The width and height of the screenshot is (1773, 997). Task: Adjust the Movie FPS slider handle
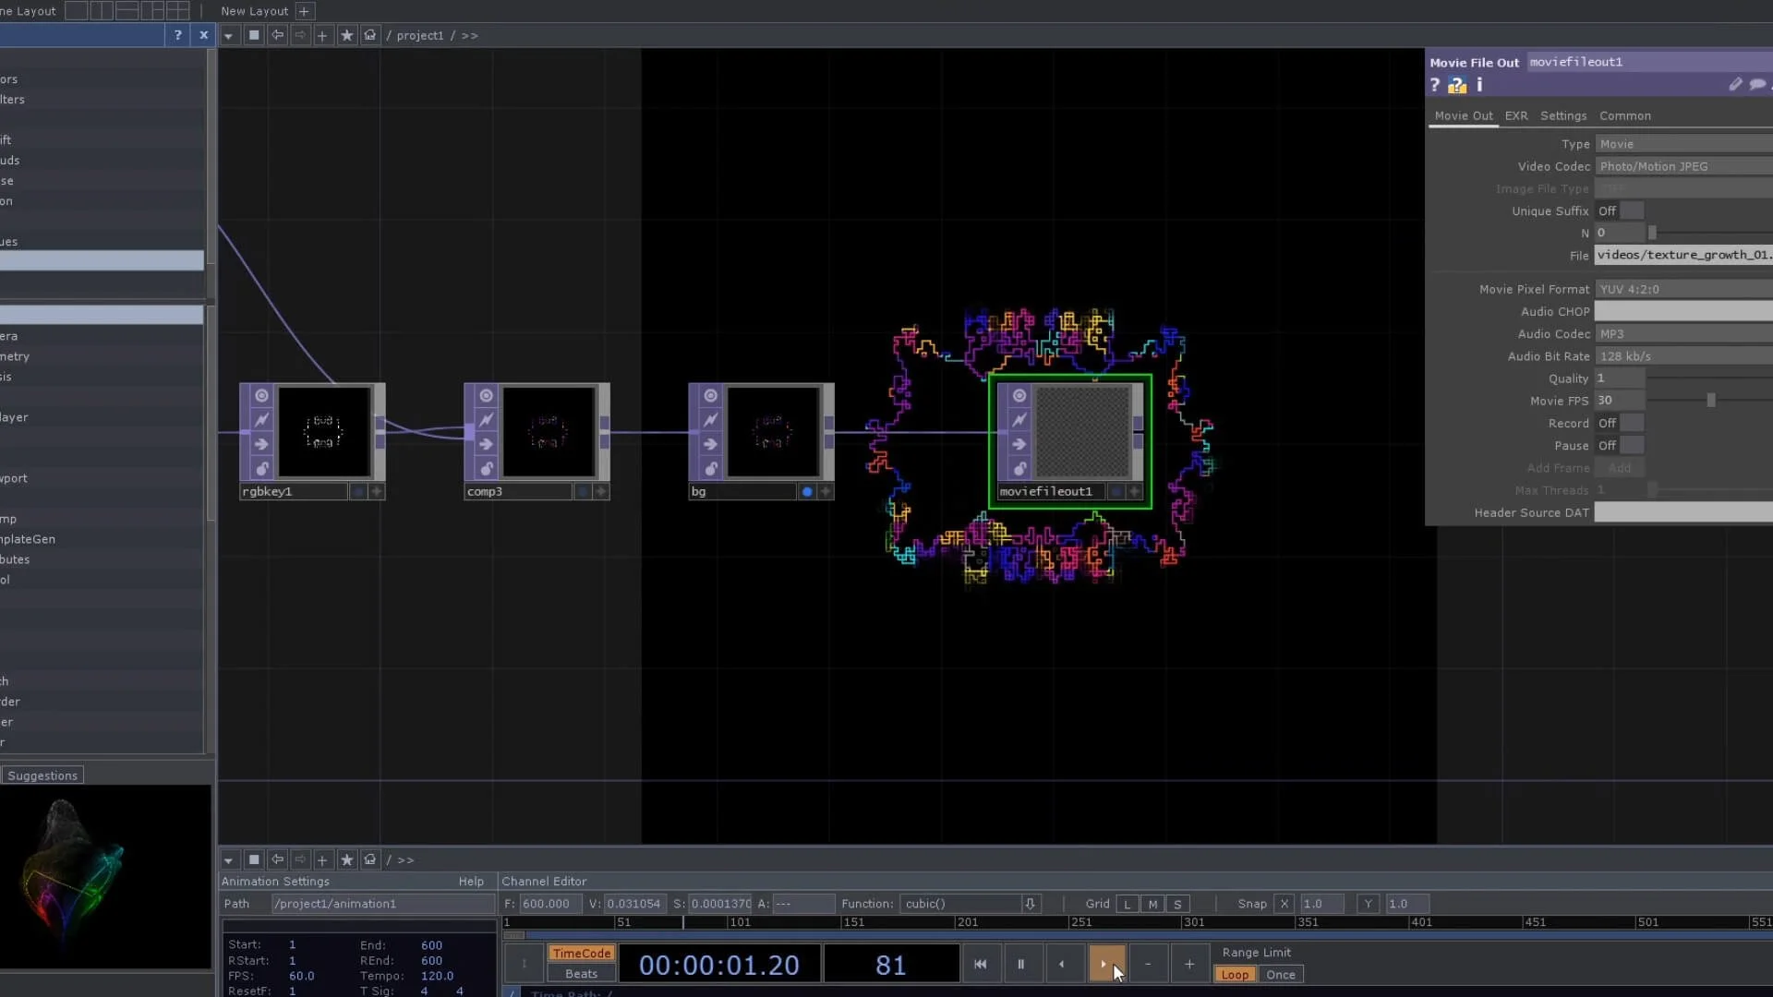[x=1710, y=401]
